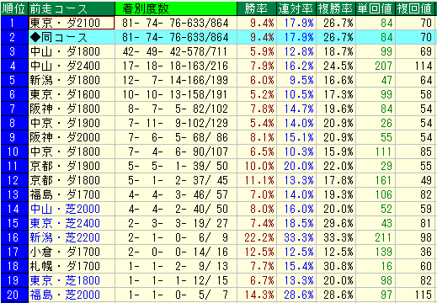
Task: Click the 42- 49- 42-578/711 record cell
Action: click(x=176, y=51)
